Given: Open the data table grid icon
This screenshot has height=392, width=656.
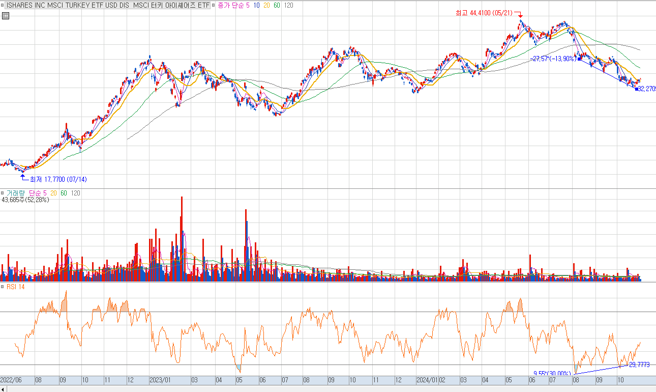Looking at the screenshot, I should pos(5,16).
